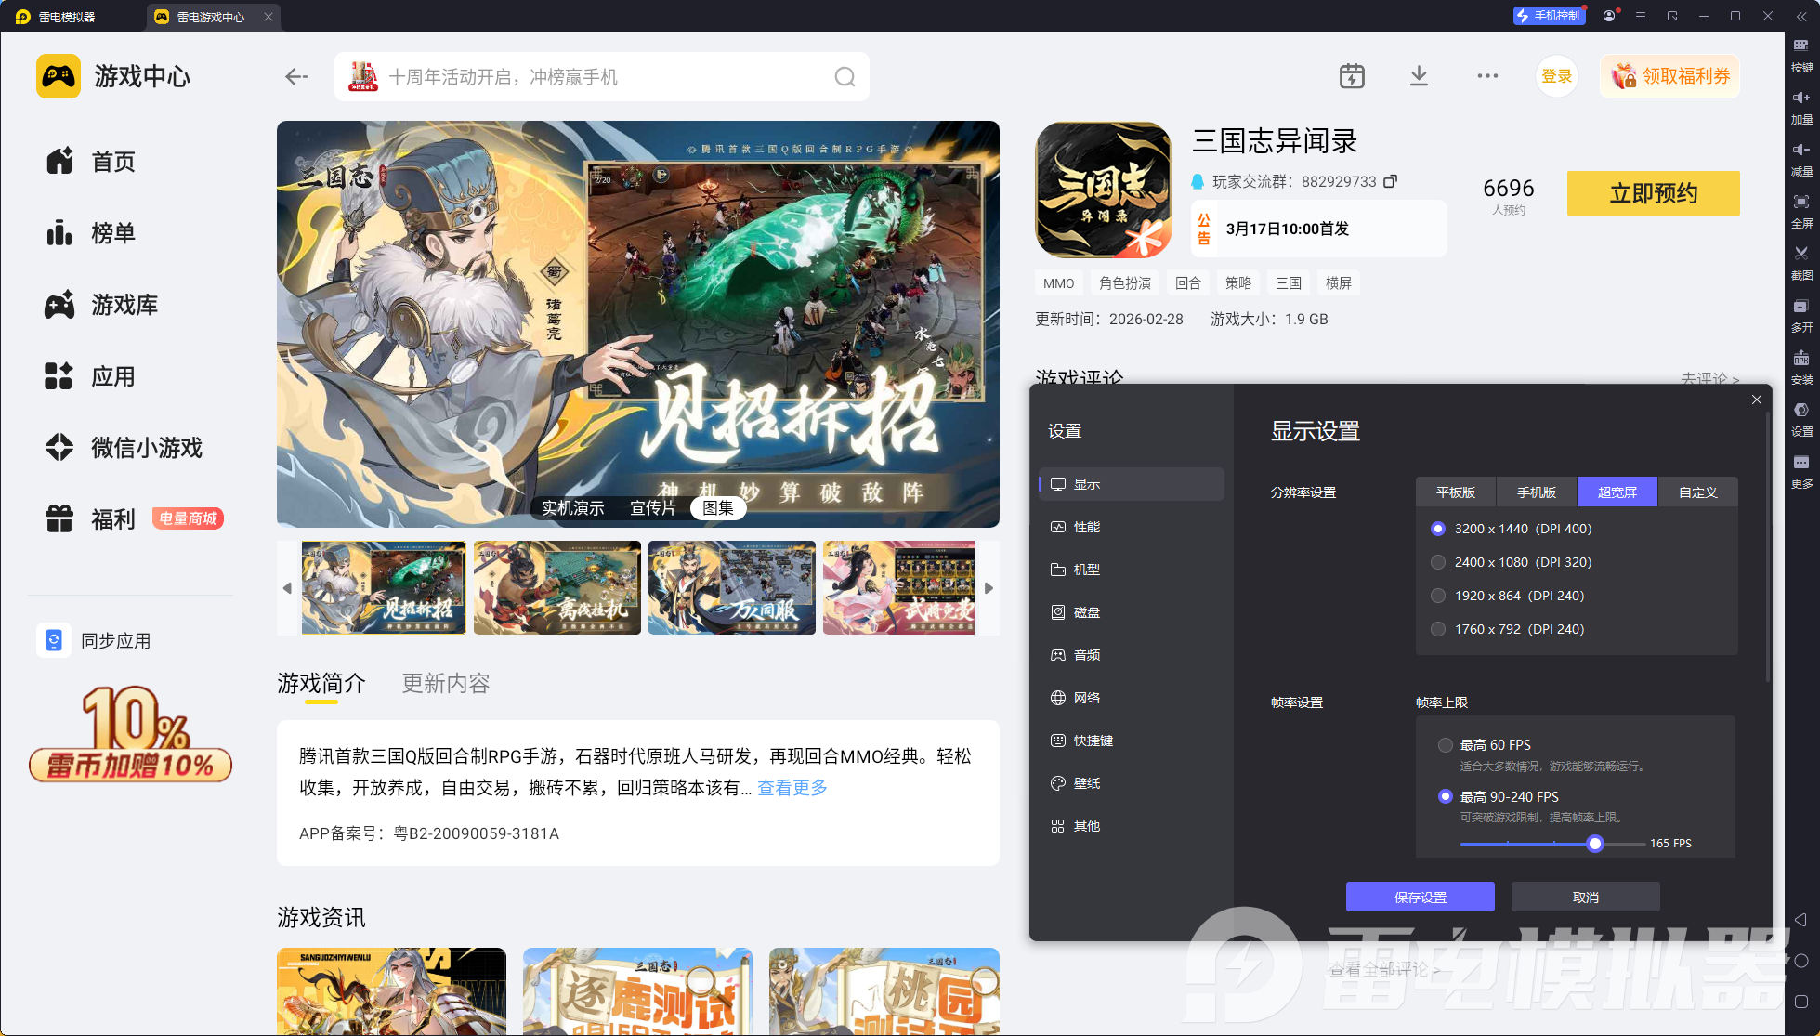Copy player group number icon
This screenshot has width=1820, height=1036.
point(1390,181)
